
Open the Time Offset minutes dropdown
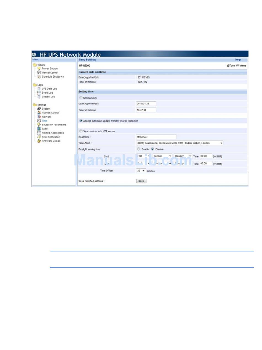coord(141,171)
